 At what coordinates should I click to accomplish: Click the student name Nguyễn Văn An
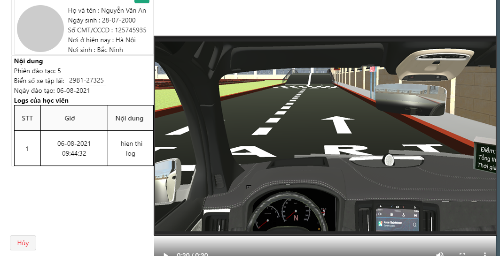point(124,10)
